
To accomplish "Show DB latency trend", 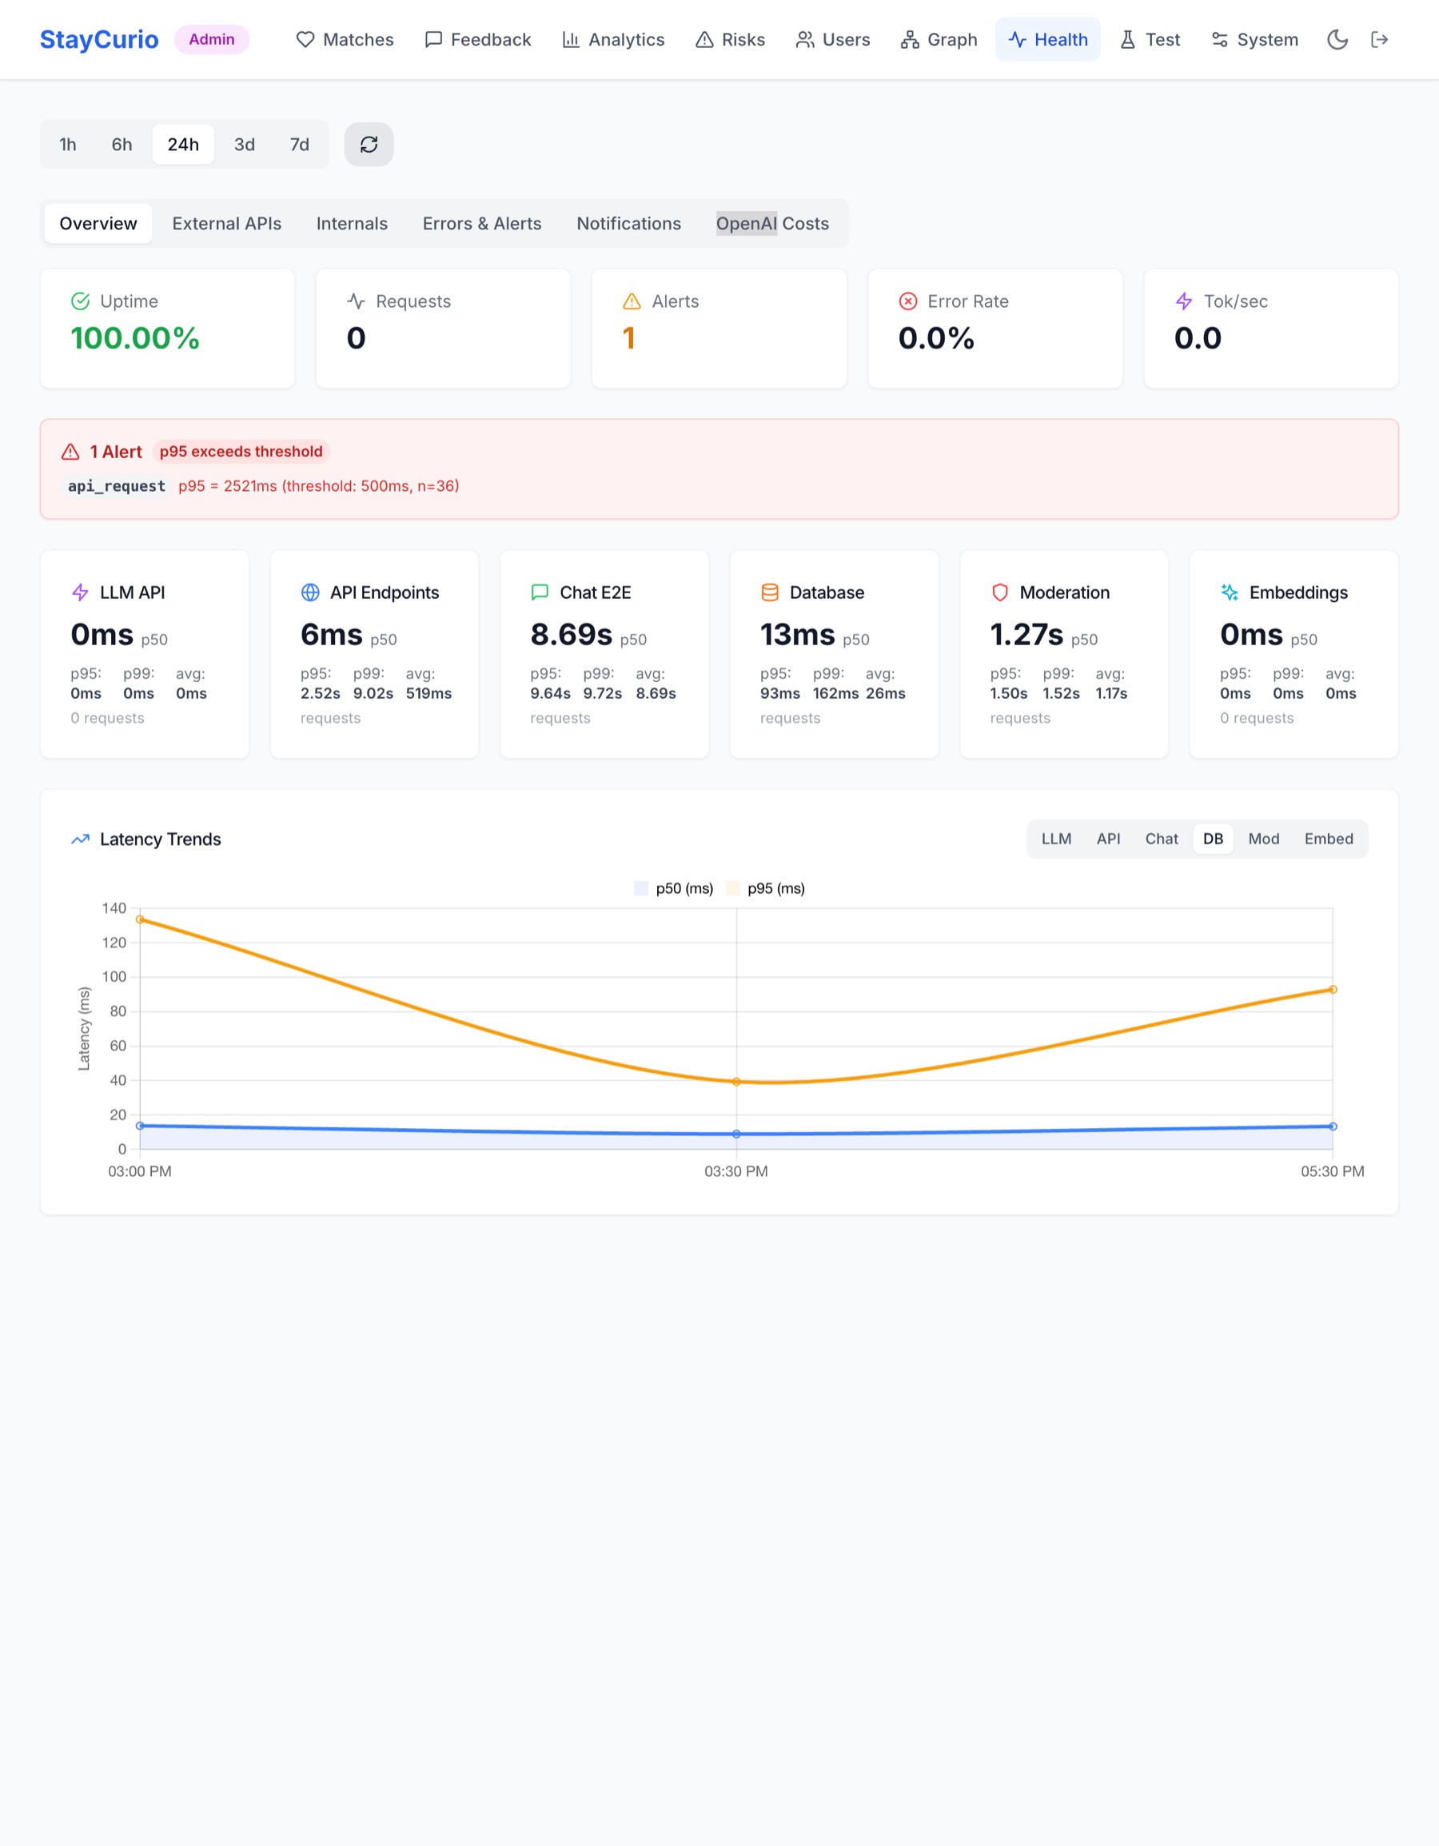I will [x=1214, y=839].
